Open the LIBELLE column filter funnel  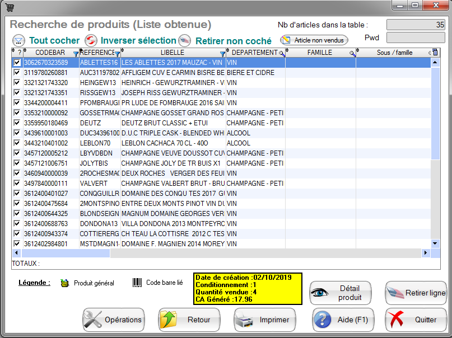click(222, 53)
